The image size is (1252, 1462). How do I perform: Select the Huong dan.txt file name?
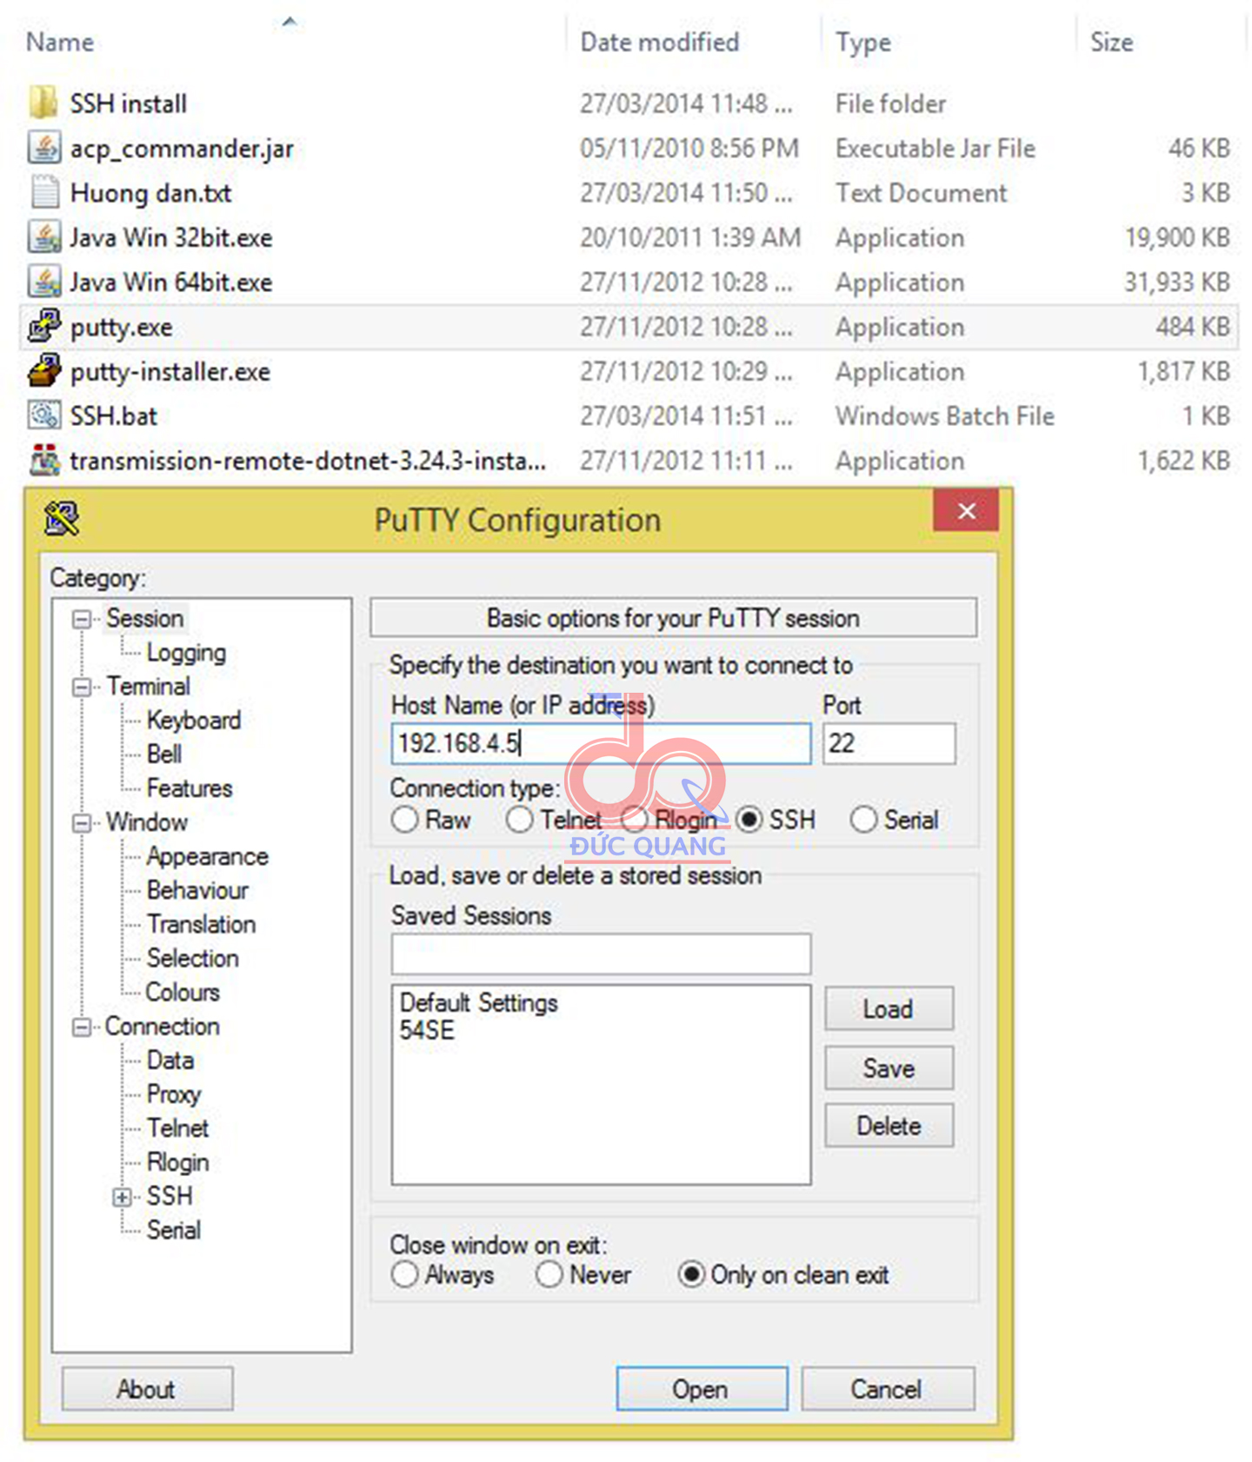(x=150, y=192)
